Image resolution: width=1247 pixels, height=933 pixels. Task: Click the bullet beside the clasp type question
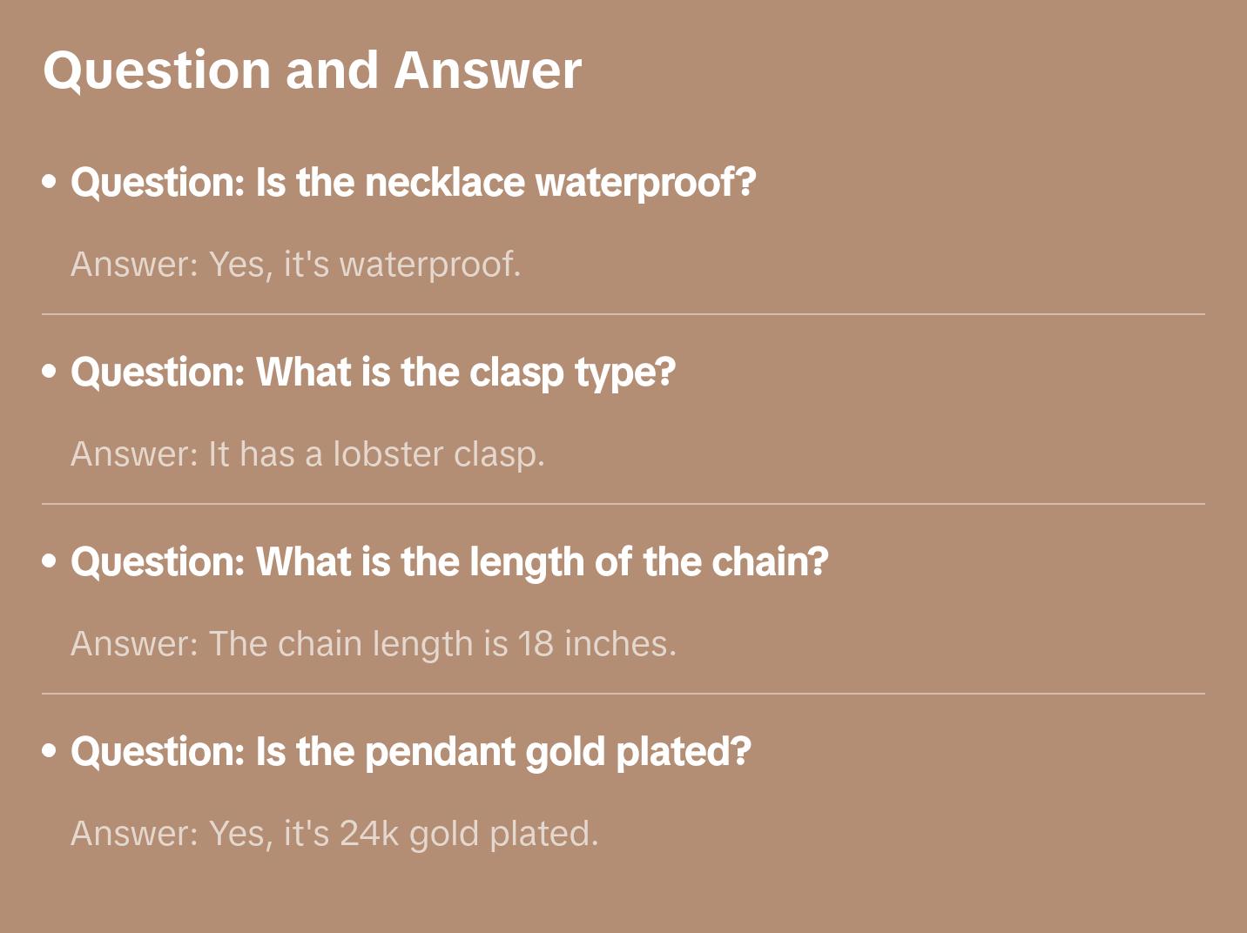click(x=50, y=372)
